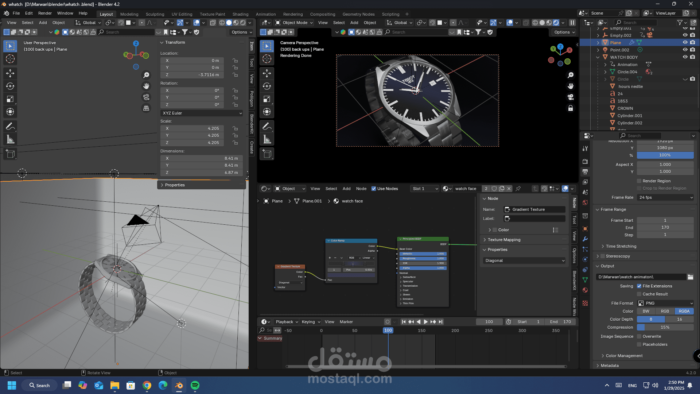The height and width of the screenshot is (394, 700).
Task: Toggle camera view icon in left viewport
Action: coord(146,97)
